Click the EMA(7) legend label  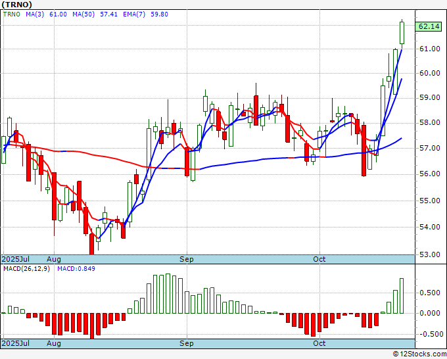click(134, 14)
